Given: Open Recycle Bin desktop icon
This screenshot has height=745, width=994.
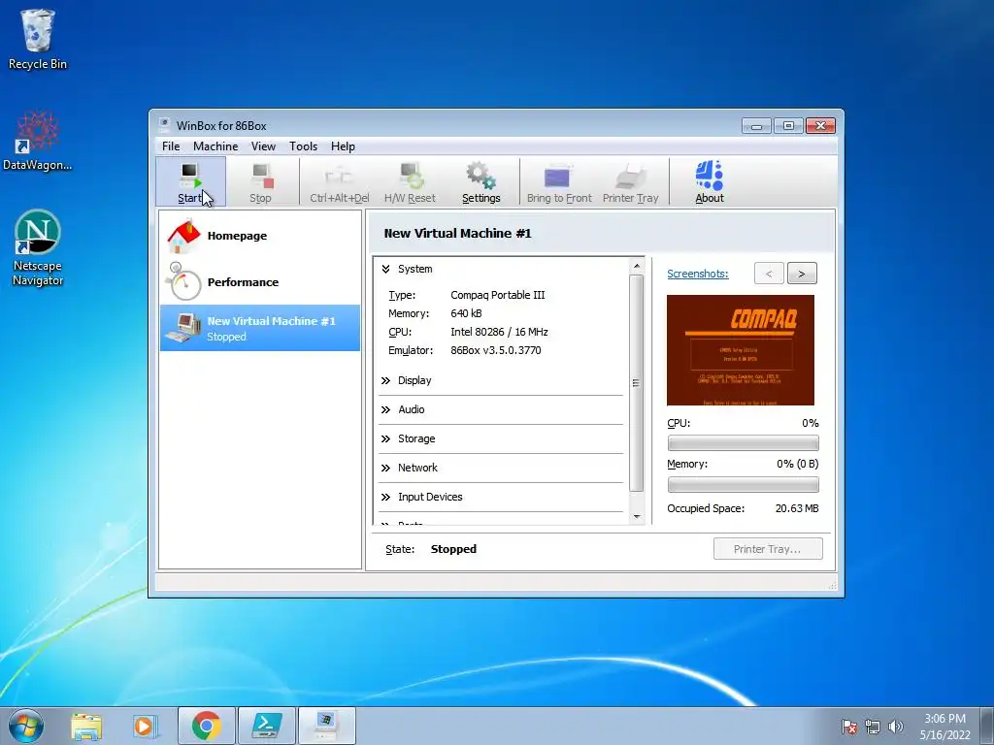Looking at the screenshot, I should (38, 39).
